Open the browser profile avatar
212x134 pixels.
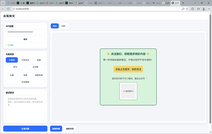point(203,9)
